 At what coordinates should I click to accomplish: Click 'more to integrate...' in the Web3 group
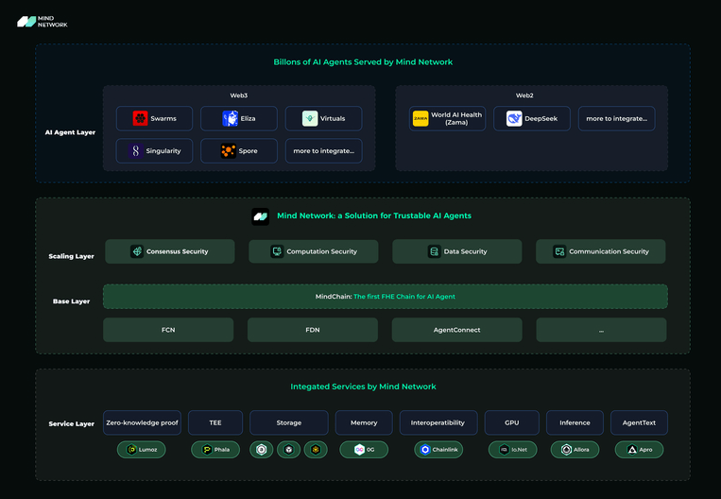(x=324, y=151)
